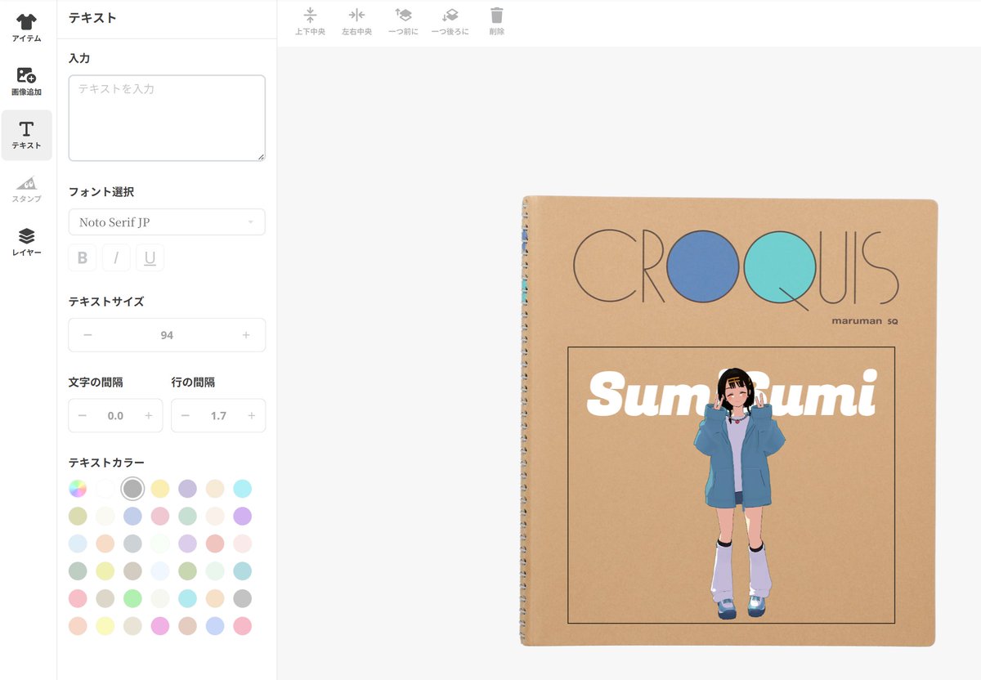The width and height of the screenshot is (981, 680).
Task: Delete selection with 削除 trash icon
Action: pos(497,22)
